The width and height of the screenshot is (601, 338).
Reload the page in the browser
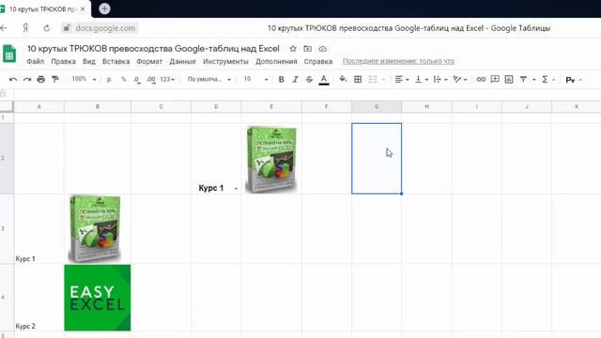[46, 28]
